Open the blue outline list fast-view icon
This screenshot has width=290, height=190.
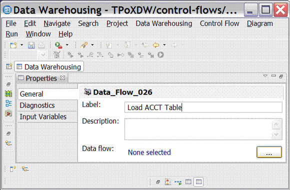tap(8, 103)
